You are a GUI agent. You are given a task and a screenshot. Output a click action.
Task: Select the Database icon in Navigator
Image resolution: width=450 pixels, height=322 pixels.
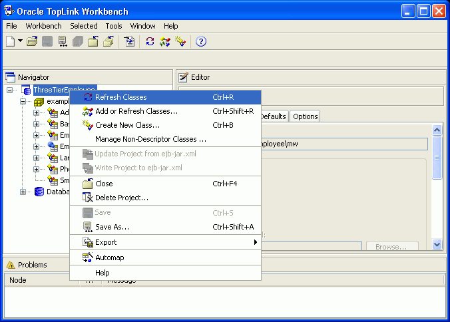tap(39, 192)
